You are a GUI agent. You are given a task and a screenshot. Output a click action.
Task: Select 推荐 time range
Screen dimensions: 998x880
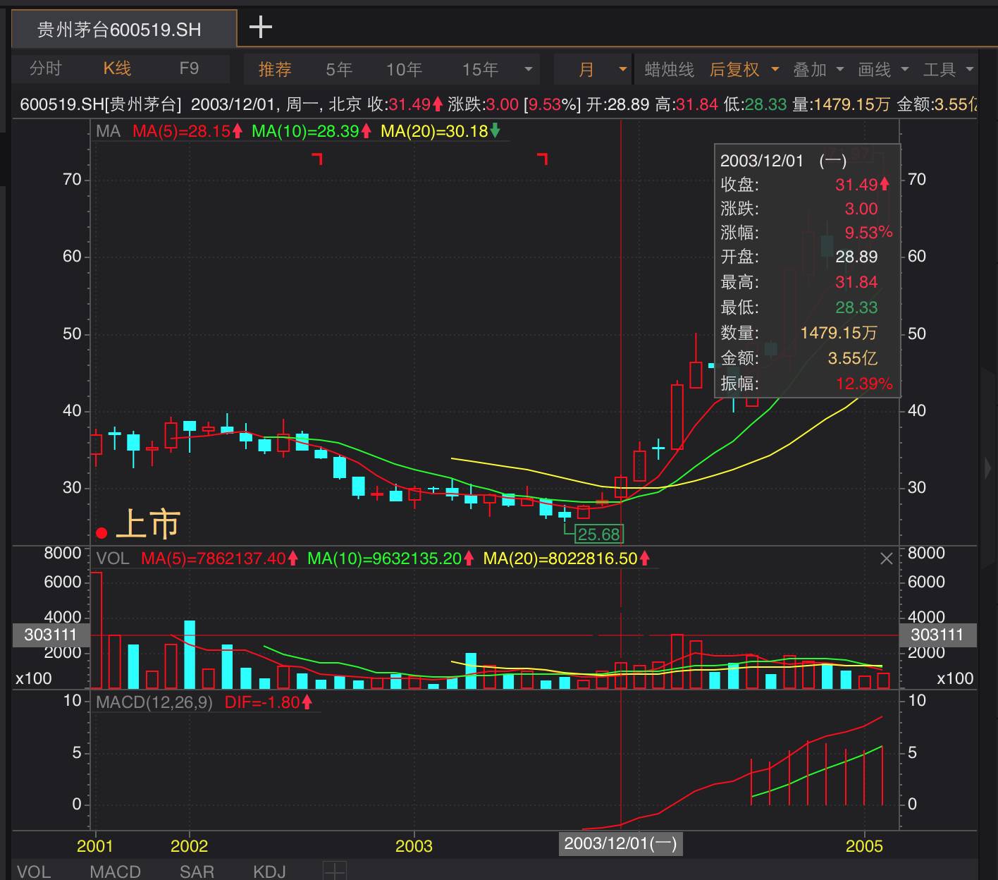pyautogui.click(x=275, y=69)
